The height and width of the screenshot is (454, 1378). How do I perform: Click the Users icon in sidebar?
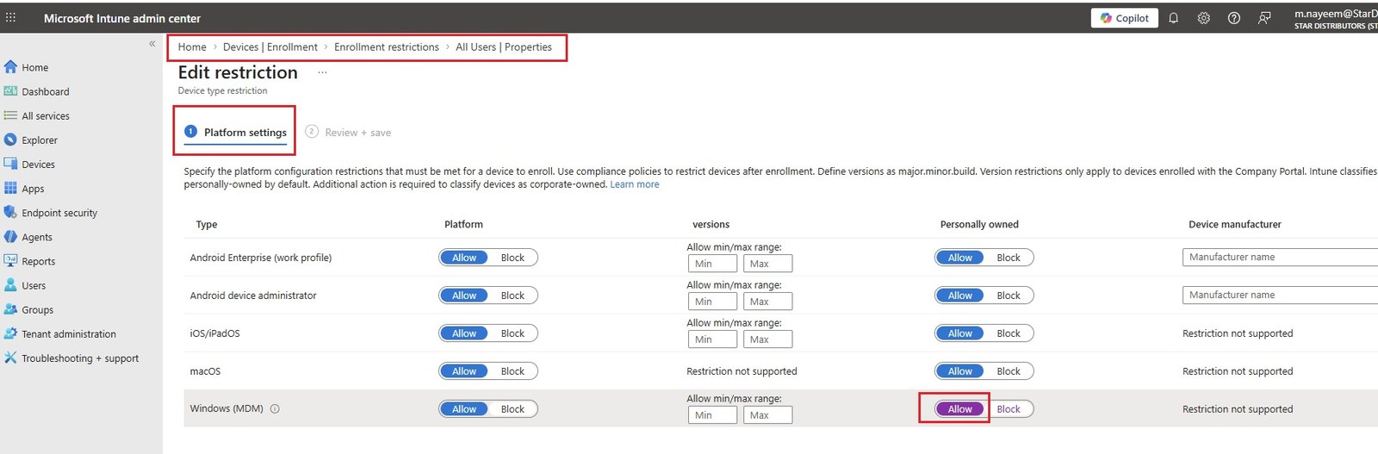coord(10,284)
